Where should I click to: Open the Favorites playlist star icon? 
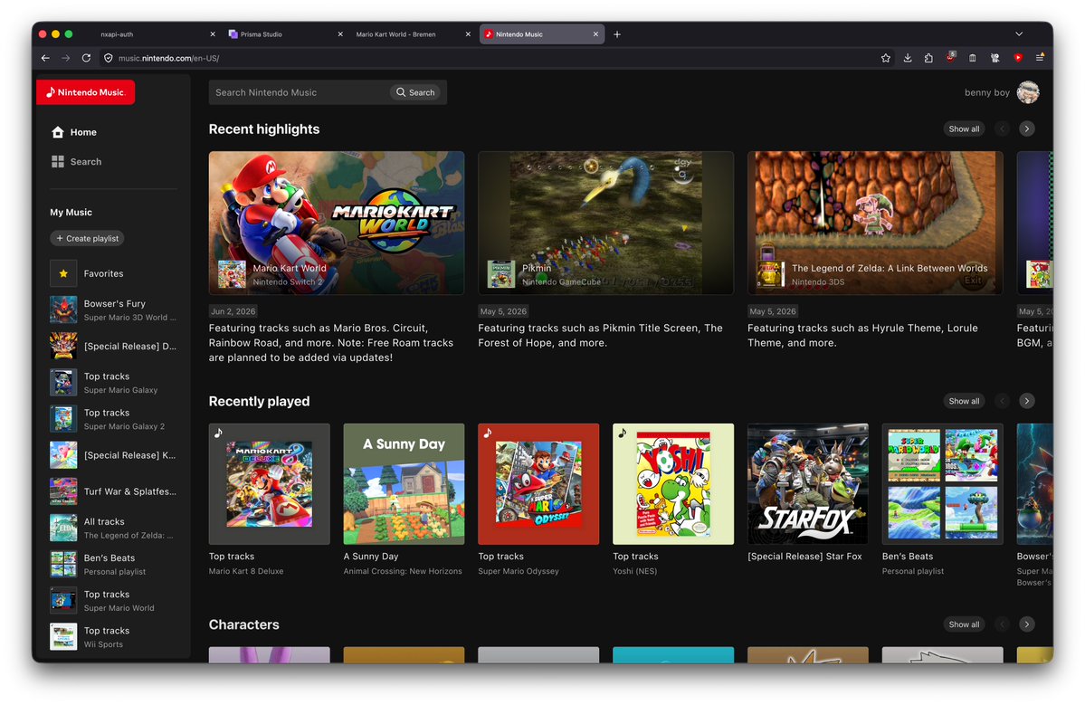tap(63, 273)
